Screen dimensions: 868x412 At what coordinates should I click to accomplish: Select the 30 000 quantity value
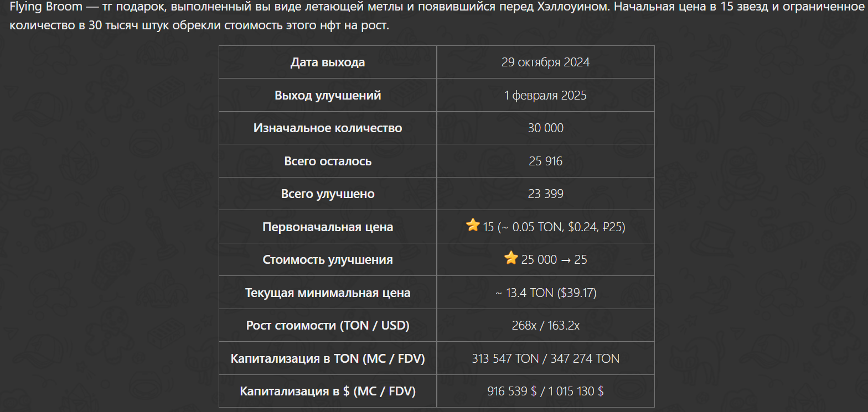(x=546, y=128)
